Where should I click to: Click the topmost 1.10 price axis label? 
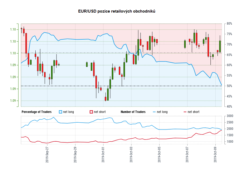(x=13, y=29)
